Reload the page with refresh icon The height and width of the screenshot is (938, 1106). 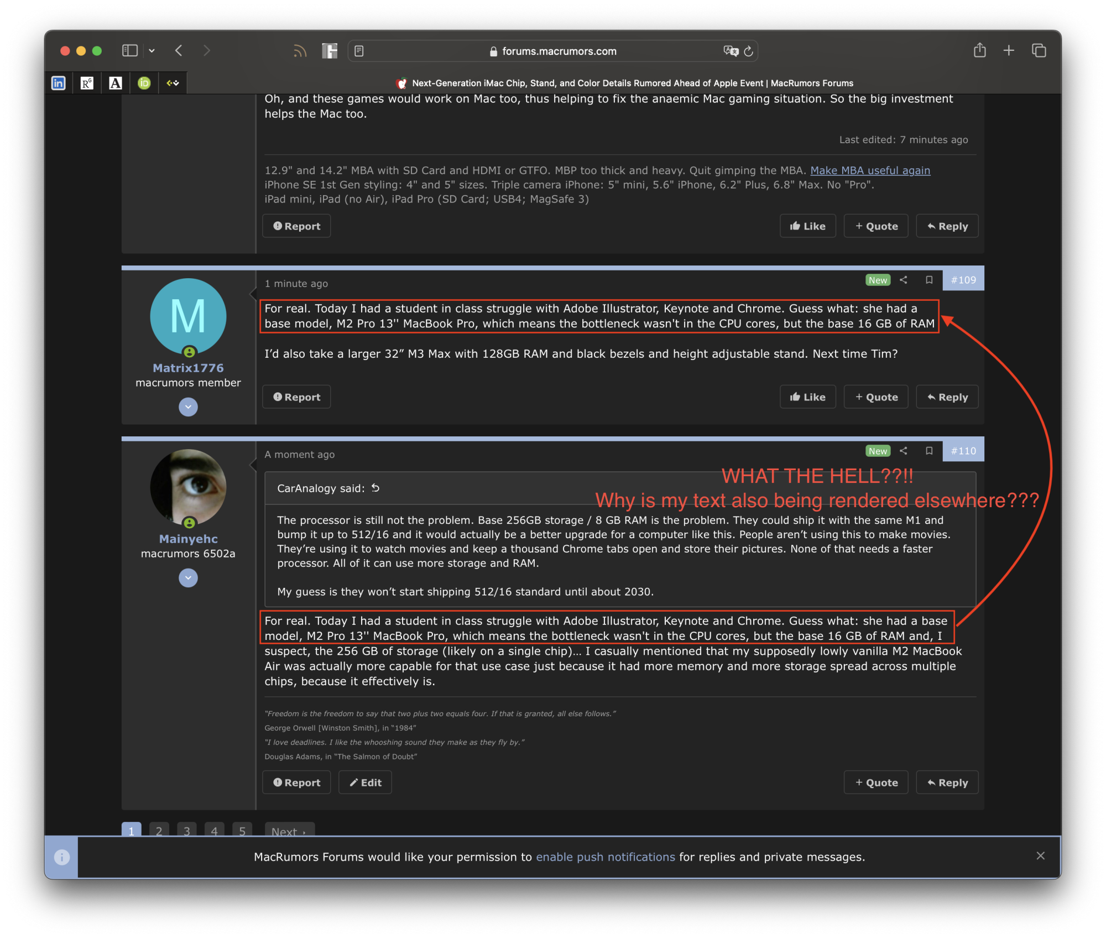[x=749, y=51]
